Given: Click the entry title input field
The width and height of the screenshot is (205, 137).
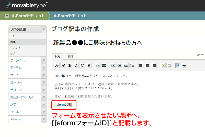Looking at the screenshot, I should click(128, 43).
